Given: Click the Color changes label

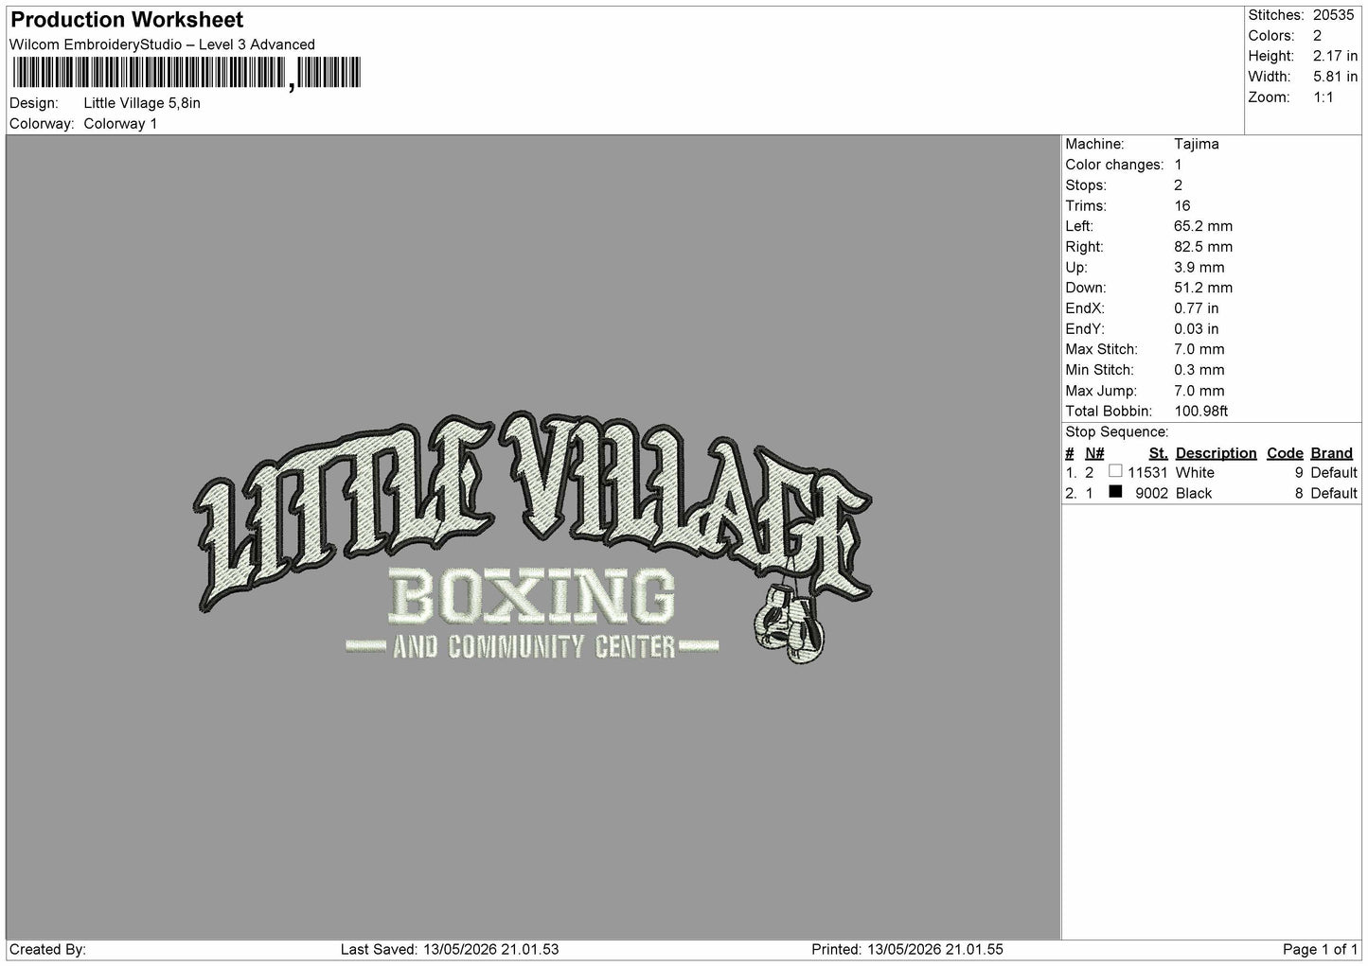Looking at the screenshot, I should point(1114,165).
